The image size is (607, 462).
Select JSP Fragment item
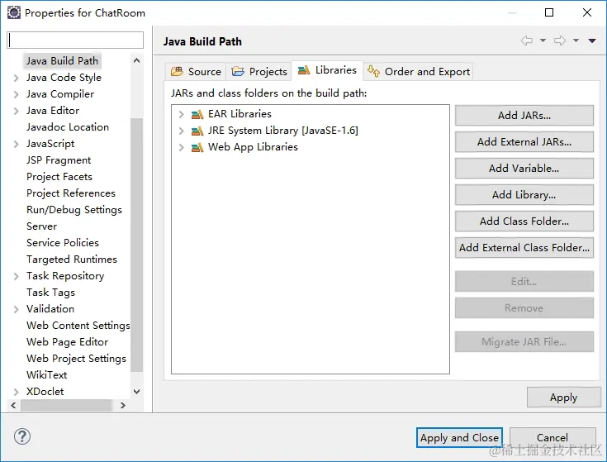tap(59, 160)
